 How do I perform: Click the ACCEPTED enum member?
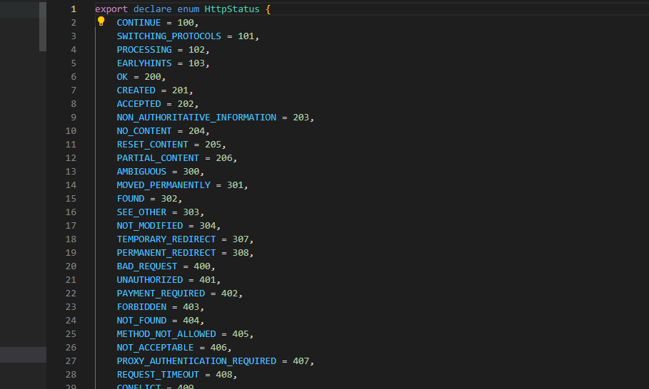pos(139,104)
